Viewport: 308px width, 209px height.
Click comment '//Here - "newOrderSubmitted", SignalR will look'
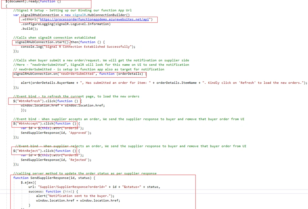tap(101, 65)
